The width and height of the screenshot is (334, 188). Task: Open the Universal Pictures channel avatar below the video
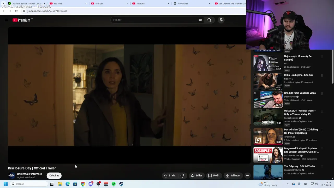(11, 175)
